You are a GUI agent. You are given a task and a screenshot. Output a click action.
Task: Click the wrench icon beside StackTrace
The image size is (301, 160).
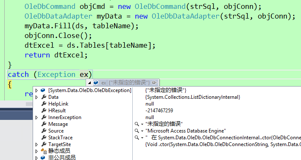(x=44, y=138)
